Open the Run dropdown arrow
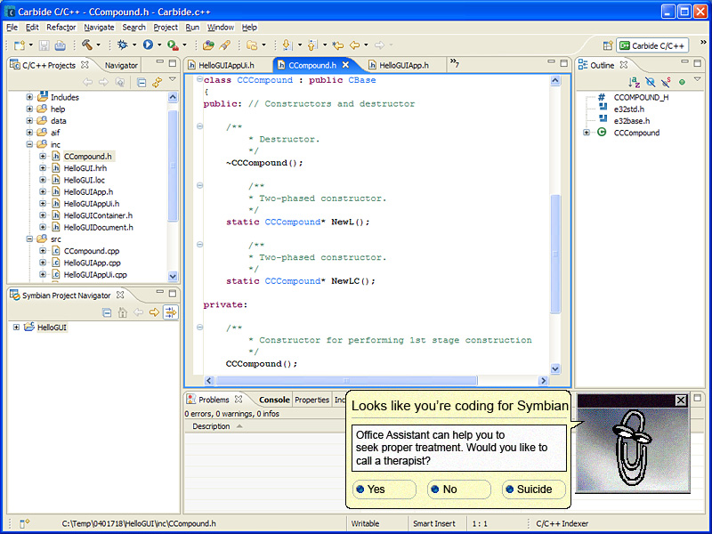Image resolution: width=712 pixels, height=534 pixels. (159, 45)
